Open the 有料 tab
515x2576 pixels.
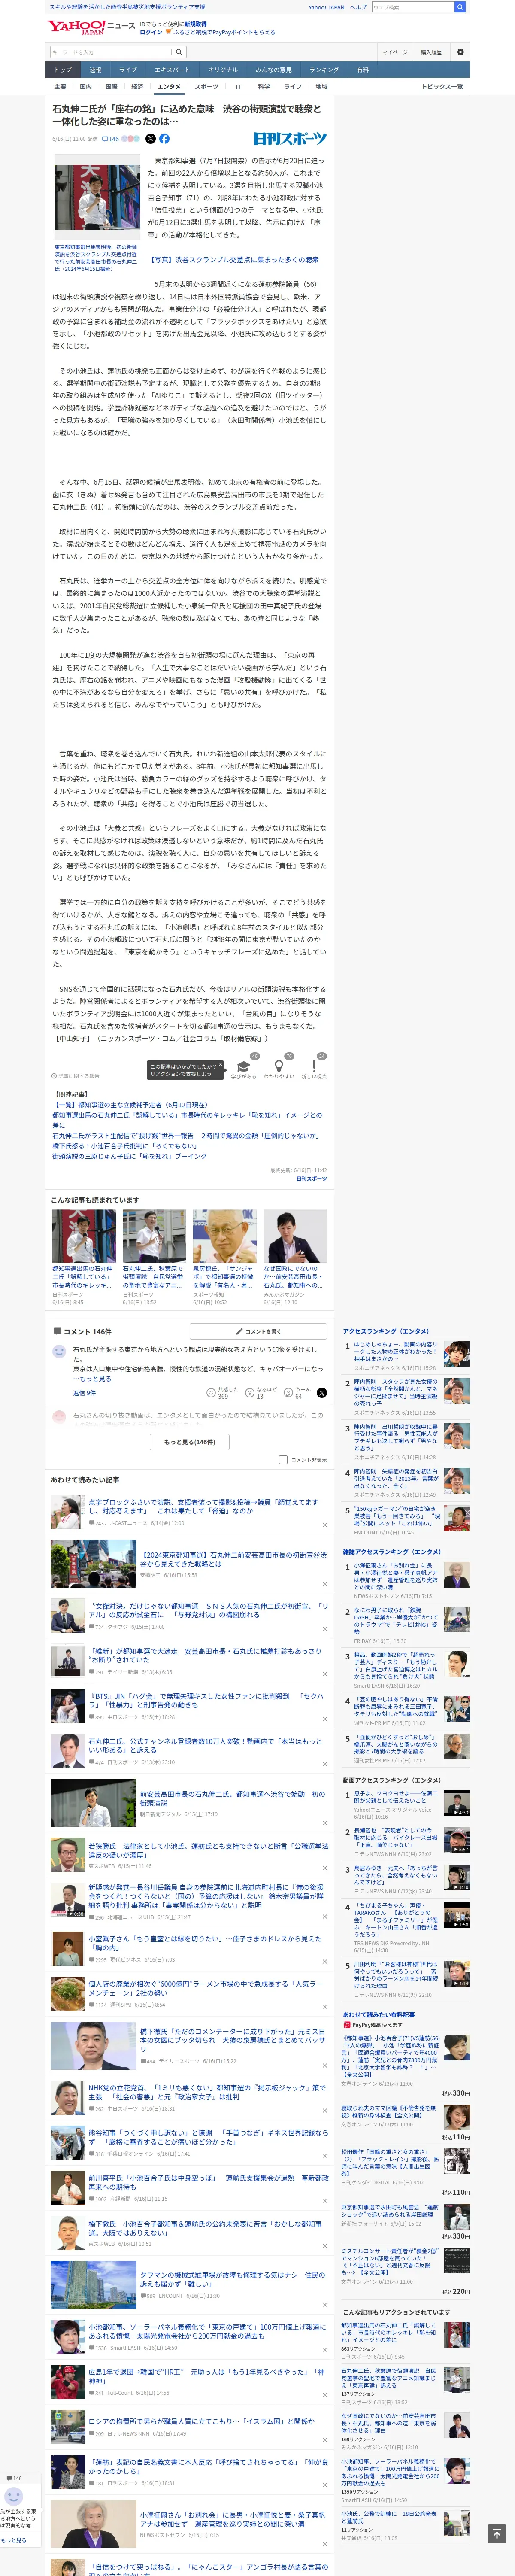[x=363, y=70]
